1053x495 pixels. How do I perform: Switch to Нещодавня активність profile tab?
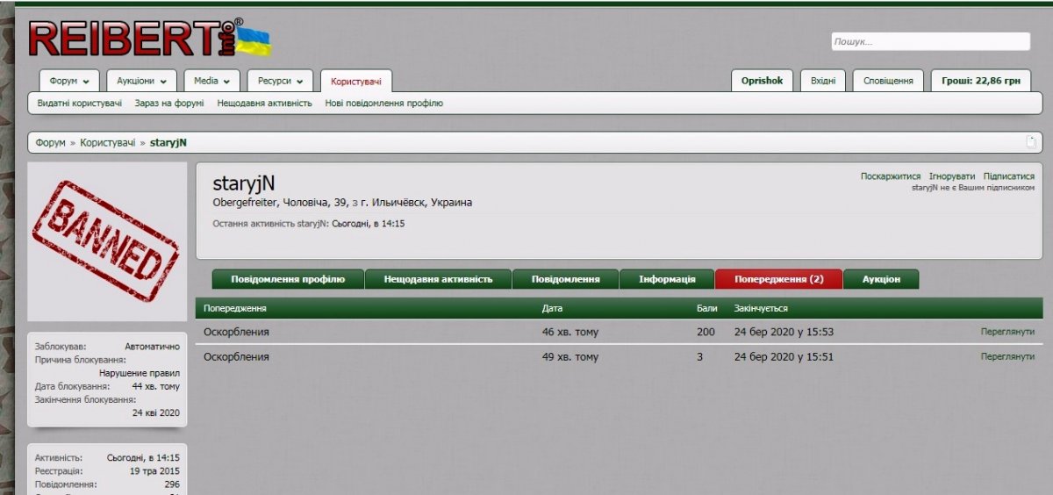(438, 279)
